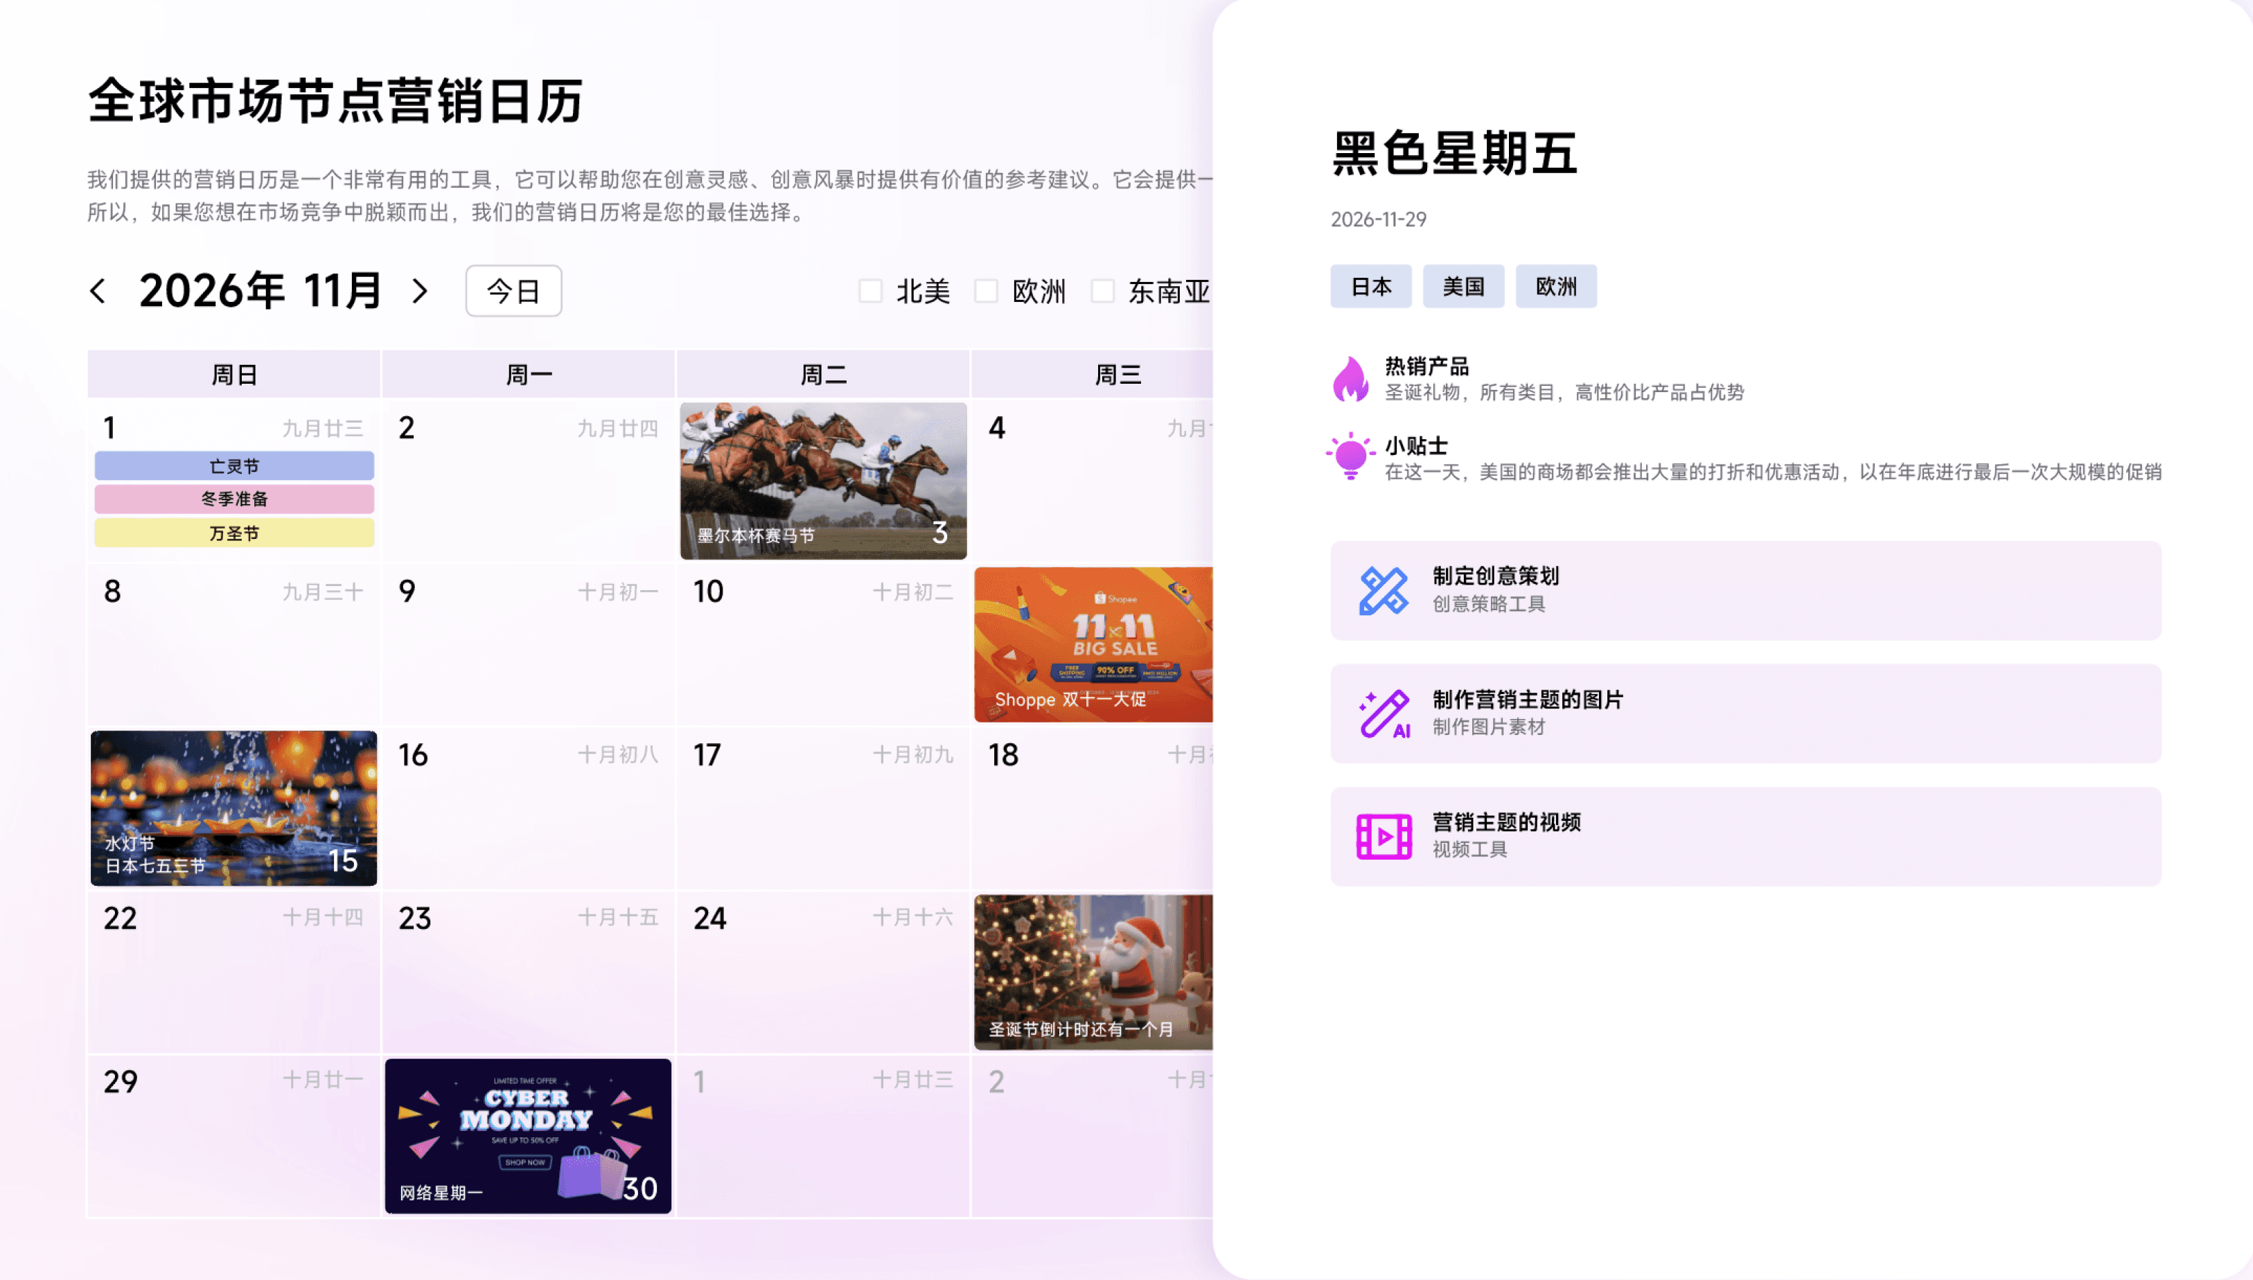Viewport: 2253px width, 1280px height.
Task: Go to previous month with left chevron
Action: (98, 291)
